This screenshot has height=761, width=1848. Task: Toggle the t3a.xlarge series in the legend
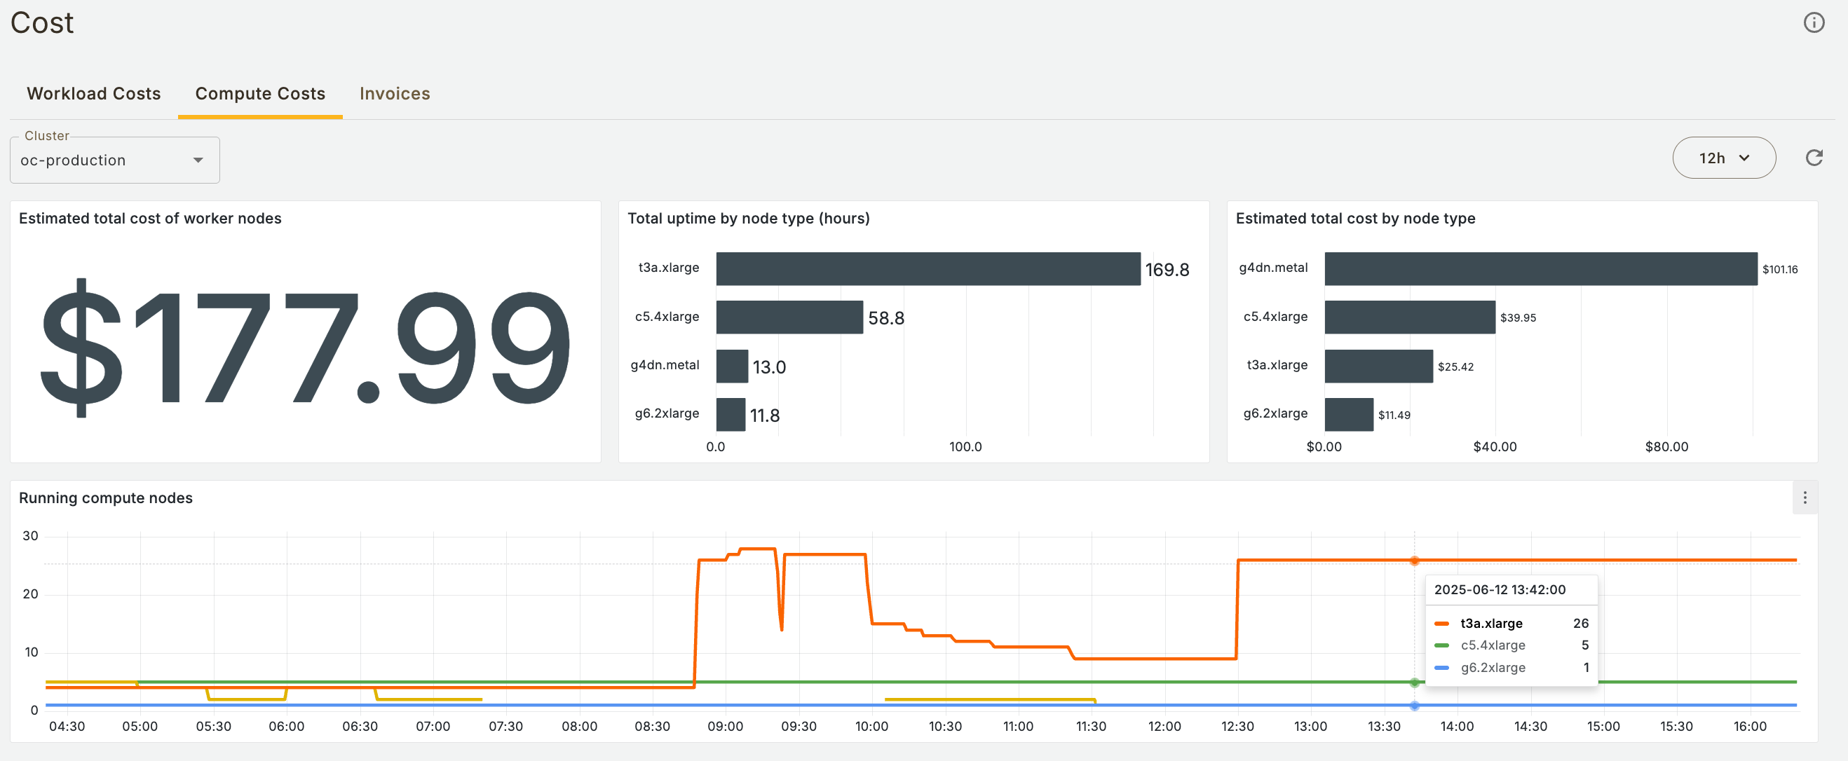pyautogui.click(x=1490, y=623)
